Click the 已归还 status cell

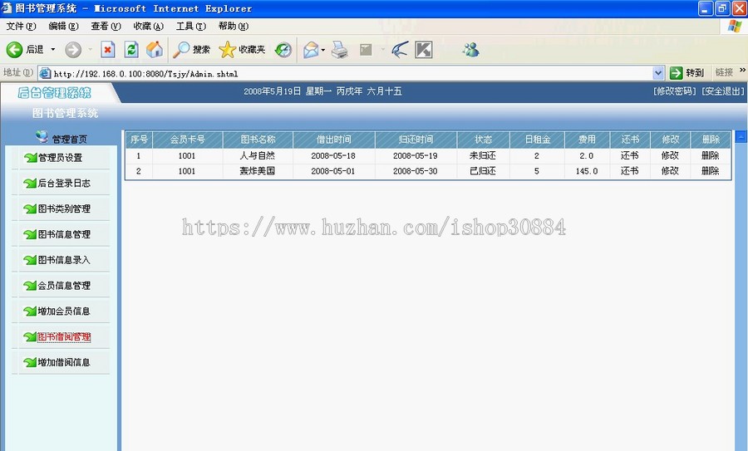coord(483,170)
